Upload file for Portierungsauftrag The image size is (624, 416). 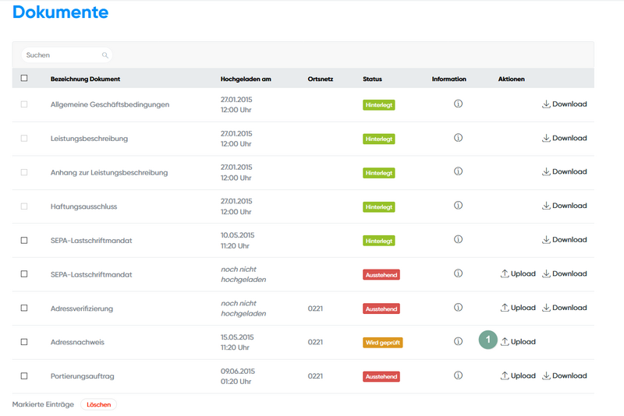point(518,375)
